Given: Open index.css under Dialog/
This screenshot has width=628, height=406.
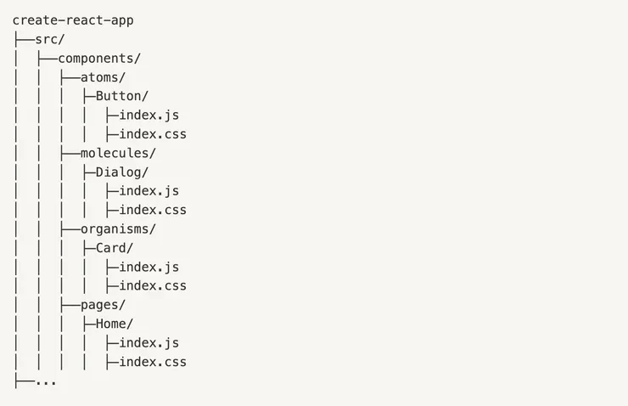Looking at the screenshot, I should click(153, 210).
